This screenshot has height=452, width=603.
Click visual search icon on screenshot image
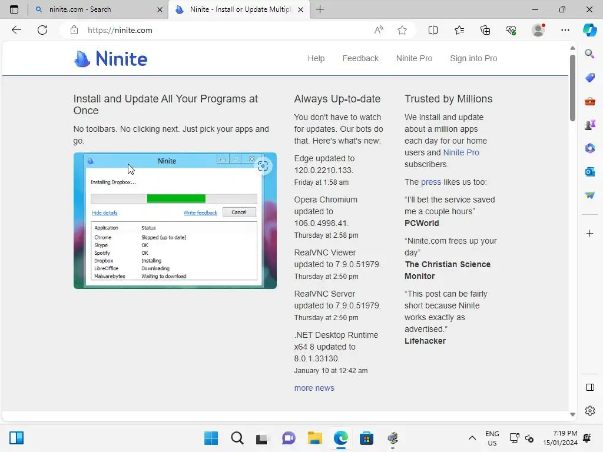click(x=263, y=166)
